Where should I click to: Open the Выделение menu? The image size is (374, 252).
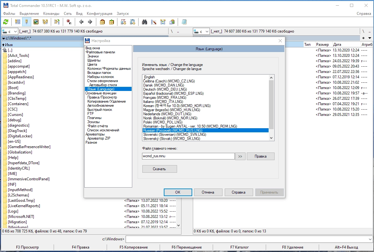tap(29, 14)
